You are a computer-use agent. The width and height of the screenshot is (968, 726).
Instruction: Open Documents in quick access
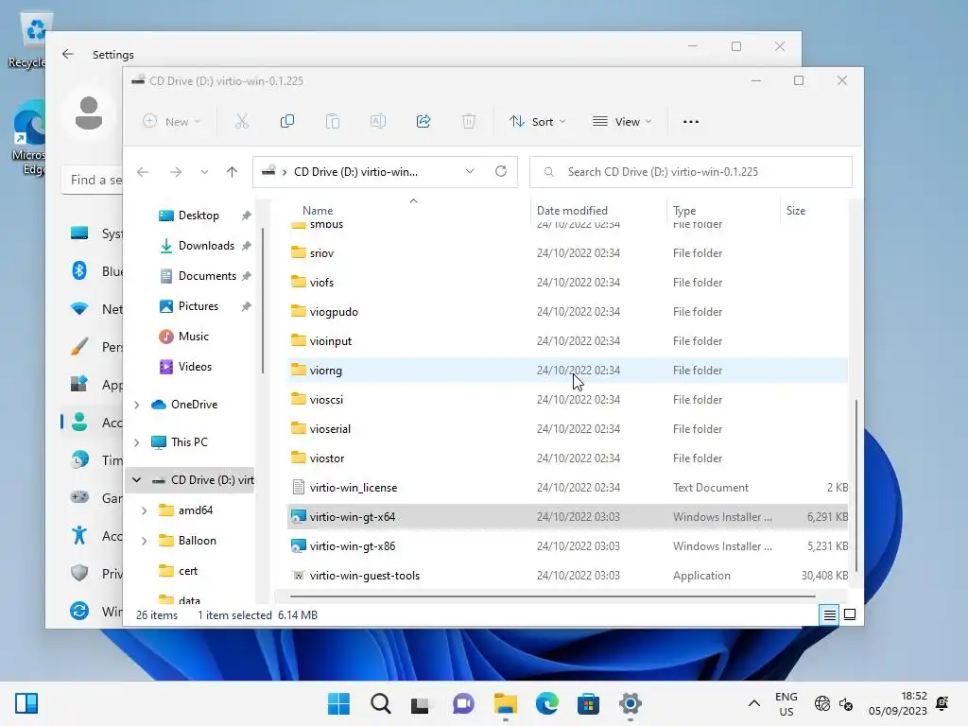click(x=207, y=276)
